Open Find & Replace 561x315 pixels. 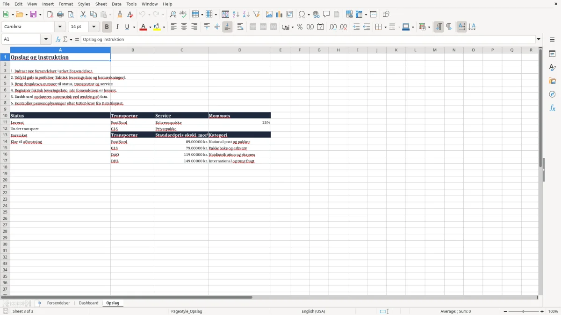pyautogui.click(x=173, y=14)
